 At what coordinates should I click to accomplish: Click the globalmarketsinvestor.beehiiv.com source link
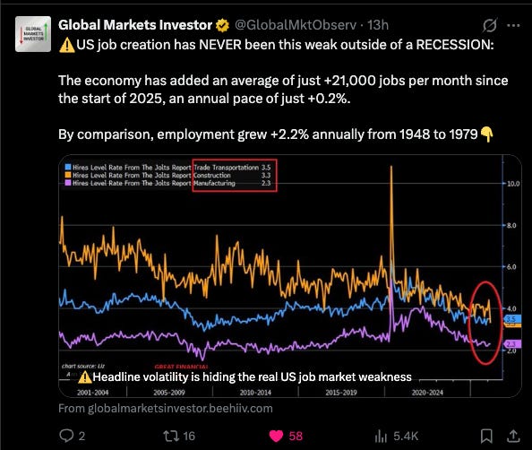point(166,408)
